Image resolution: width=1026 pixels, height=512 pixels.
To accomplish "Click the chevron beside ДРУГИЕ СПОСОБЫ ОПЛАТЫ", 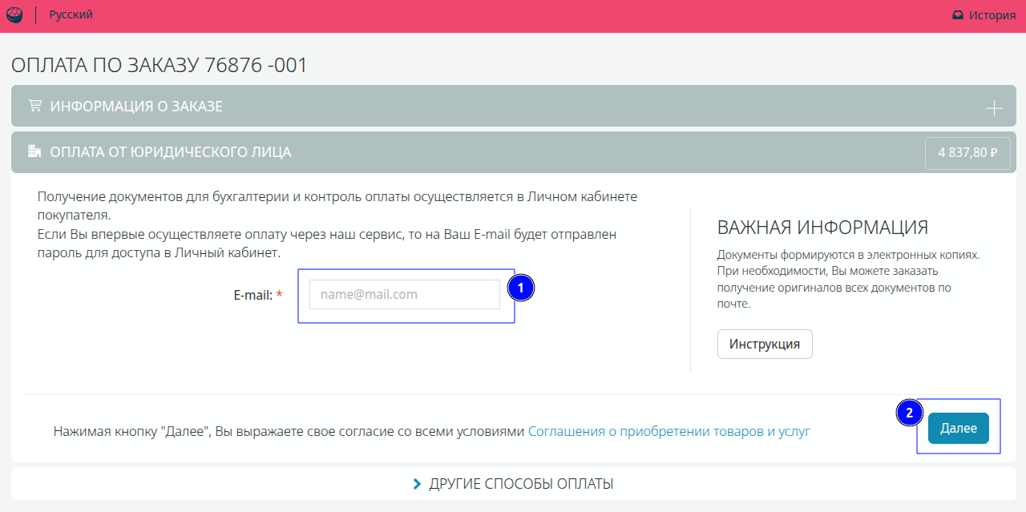I will click(x=417, y=484).
